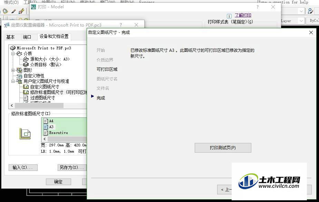
Task: Click the page icon next to A4
Action: (46, 121)
